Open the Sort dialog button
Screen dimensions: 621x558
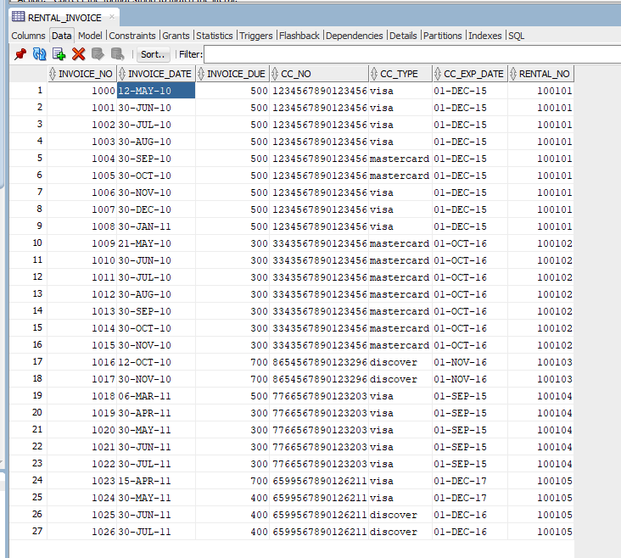coord(153,54)
